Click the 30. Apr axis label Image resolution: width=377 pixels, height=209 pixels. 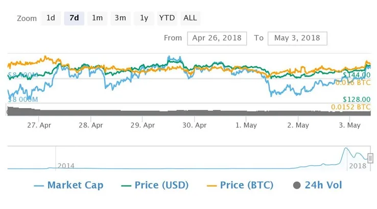click(x=194, y=124)
